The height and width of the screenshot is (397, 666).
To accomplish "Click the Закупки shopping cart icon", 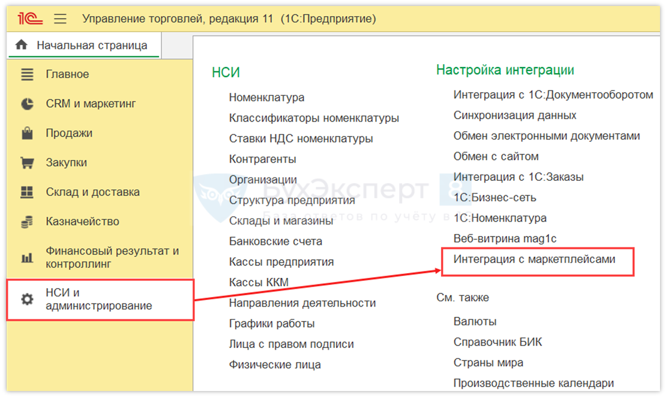I will click(x=27, y=163).
